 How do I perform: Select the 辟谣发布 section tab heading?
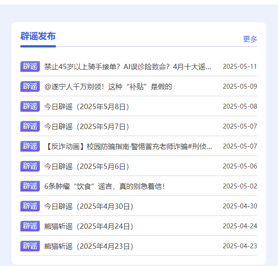click(38, 37)
